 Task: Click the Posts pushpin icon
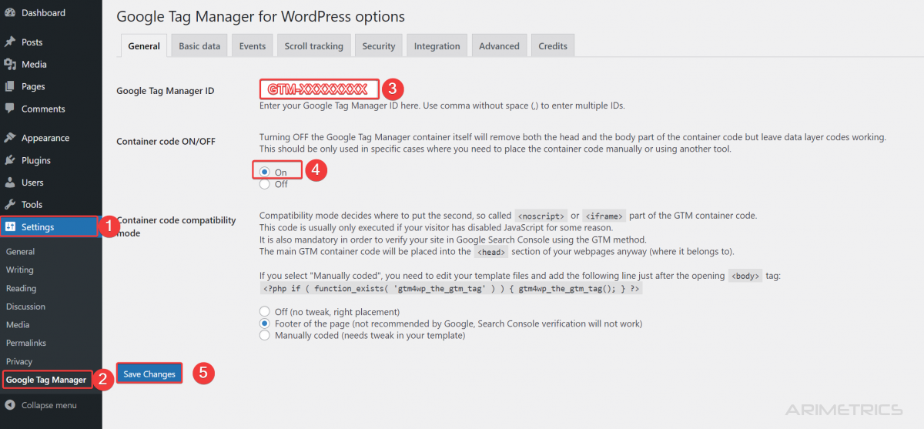tap(10, 42)
